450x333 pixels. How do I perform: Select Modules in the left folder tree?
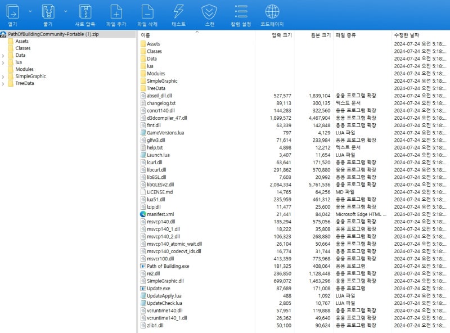24,69
